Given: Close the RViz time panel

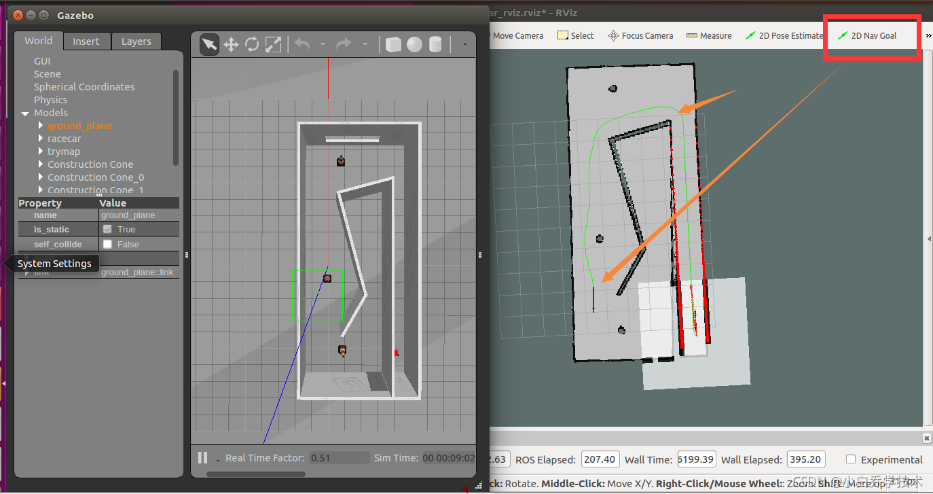Looking at the screenshot, I should coord(927,438).
